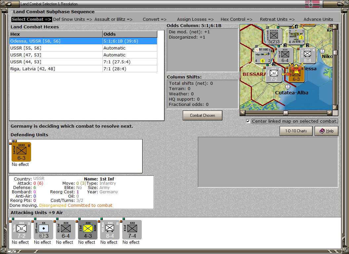Click the Committed to combat status text
349x254 pixels.
[x=90, y=205]
